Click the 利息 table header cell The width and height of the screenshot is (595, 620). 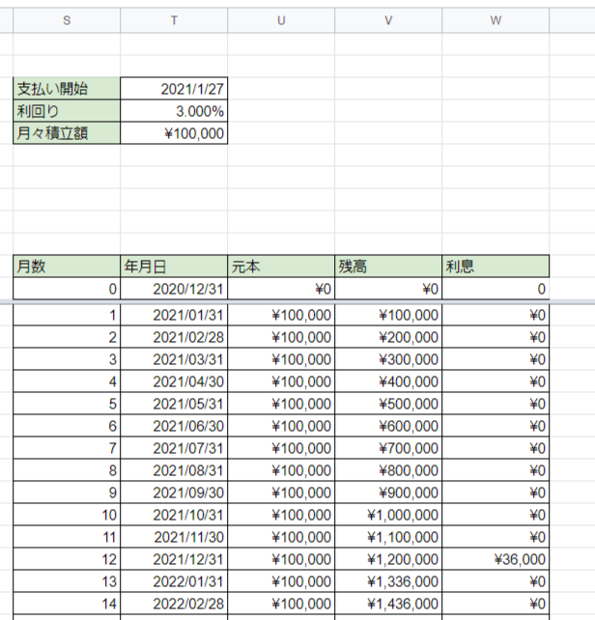tap(496, 266)
